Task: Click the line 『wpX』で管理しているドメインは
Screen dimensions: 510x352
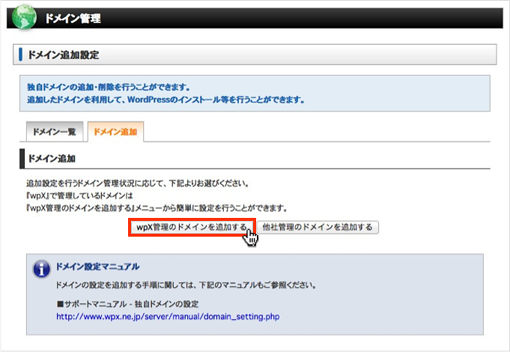Action: click(x=79, y=195)
